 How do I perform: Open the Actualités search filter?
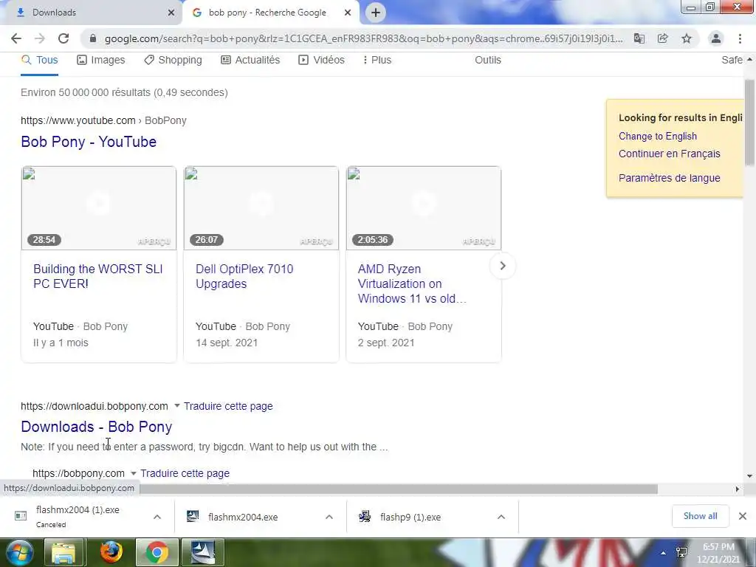(x=250, y=60)
